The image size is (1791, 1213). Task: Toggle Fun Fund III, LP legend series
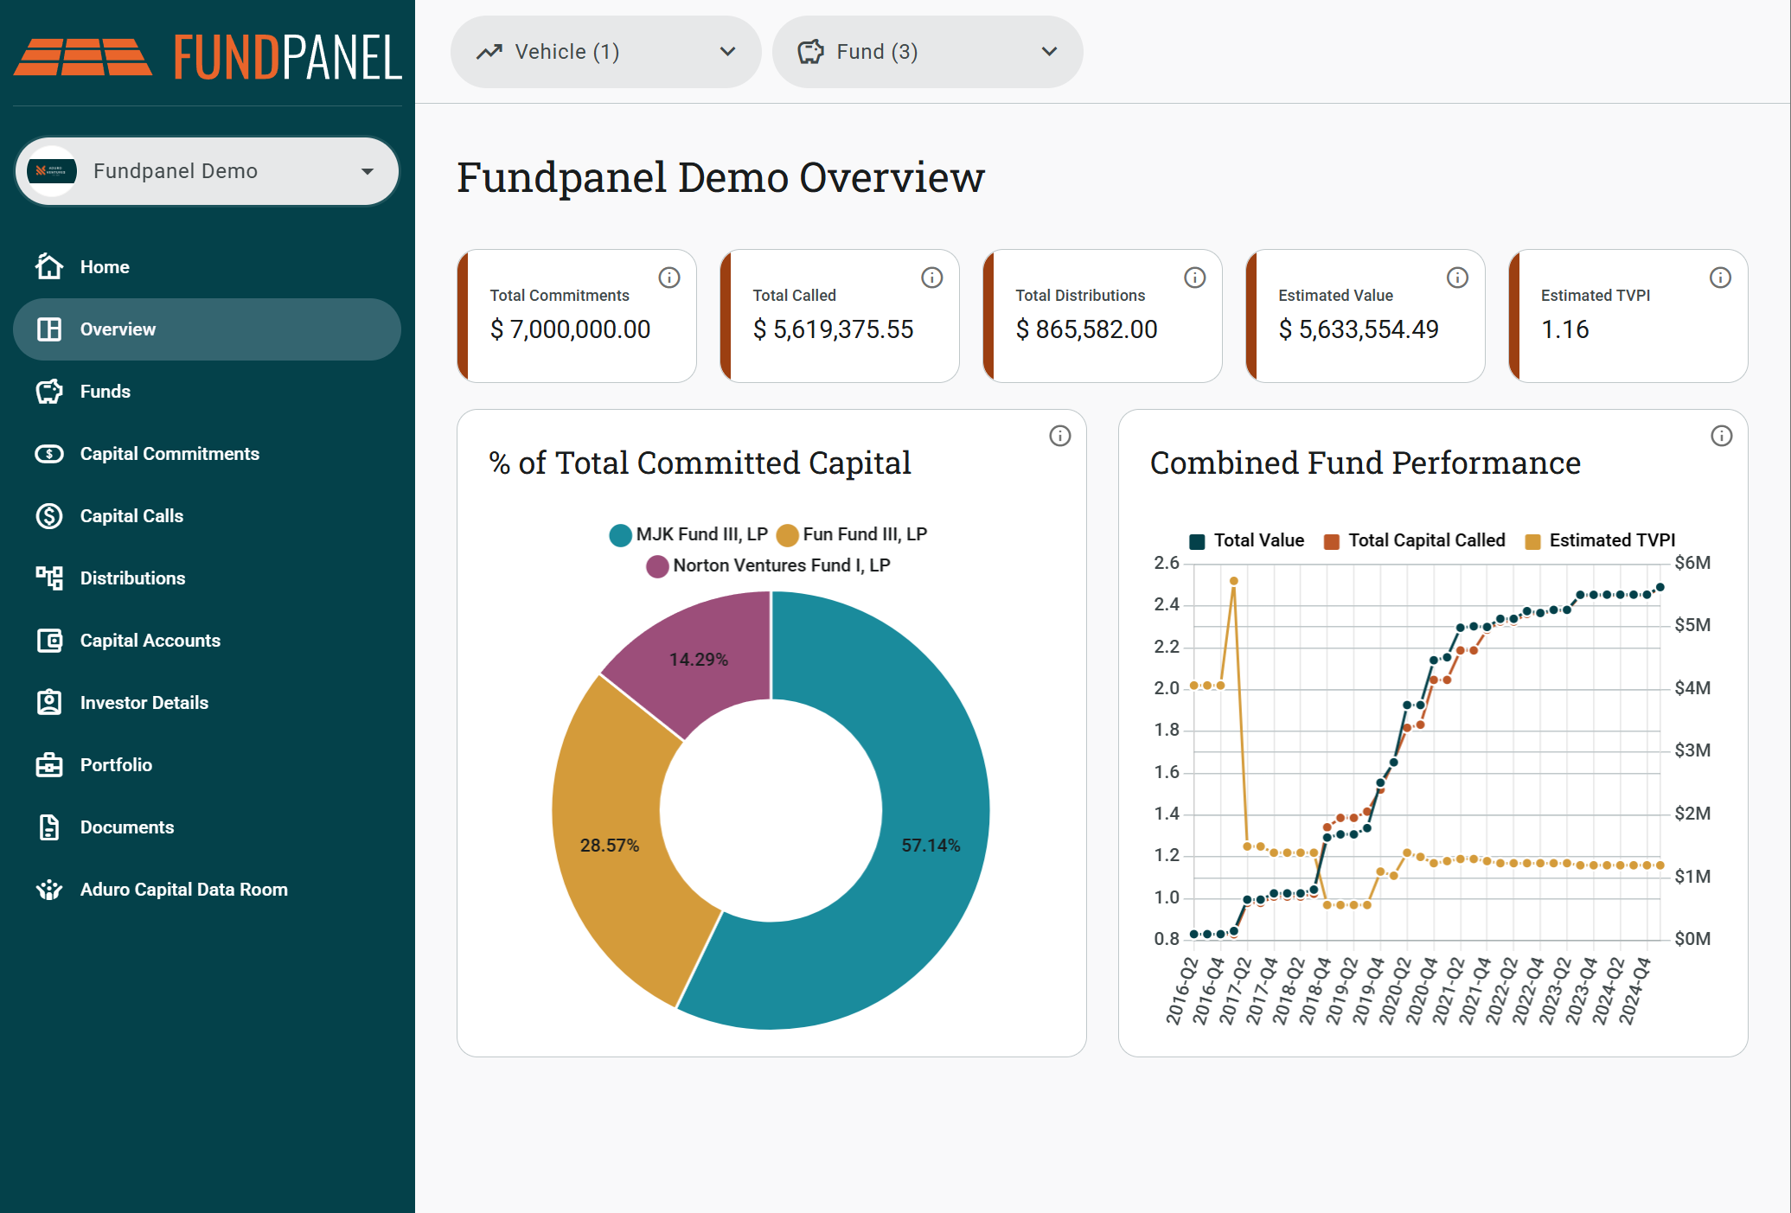pyautogui.click(x=852, y=534)
